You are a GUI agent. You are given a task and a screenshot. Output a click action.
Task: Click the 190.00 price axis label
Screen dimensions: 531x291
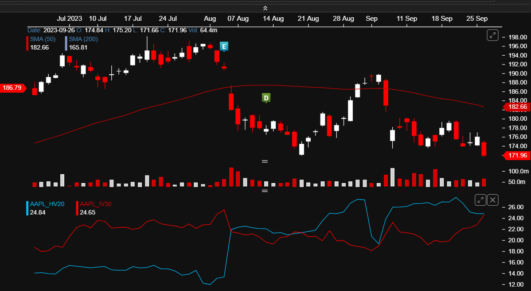pyautogui.click(x=517, y=73)
